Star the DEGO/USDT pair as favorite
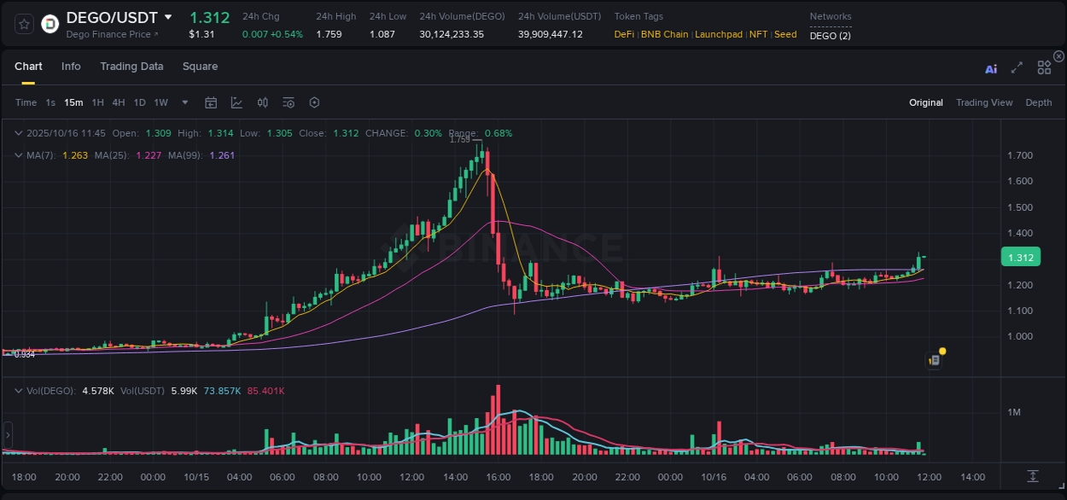The image size is (1067, 500). click(x=23, y=23)
